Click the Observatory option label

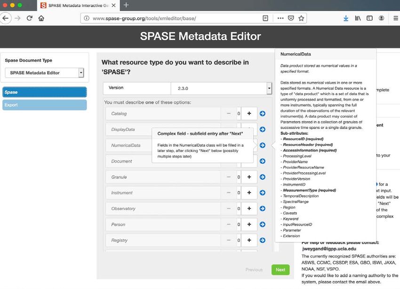tap(123, 209)
